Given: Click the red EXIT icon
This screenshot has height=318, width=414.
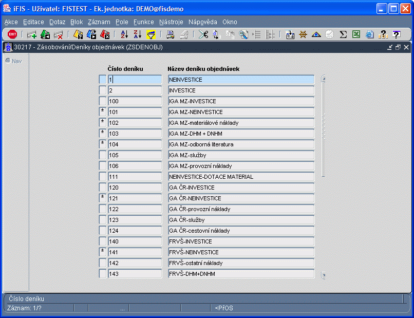Looking at the screenshot, I should coord(12,34).
